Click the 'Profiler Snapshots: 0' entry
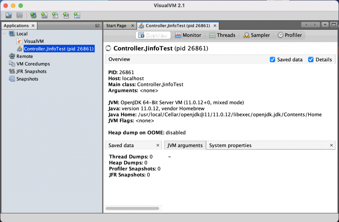339x222 pixels. point(134,169)
